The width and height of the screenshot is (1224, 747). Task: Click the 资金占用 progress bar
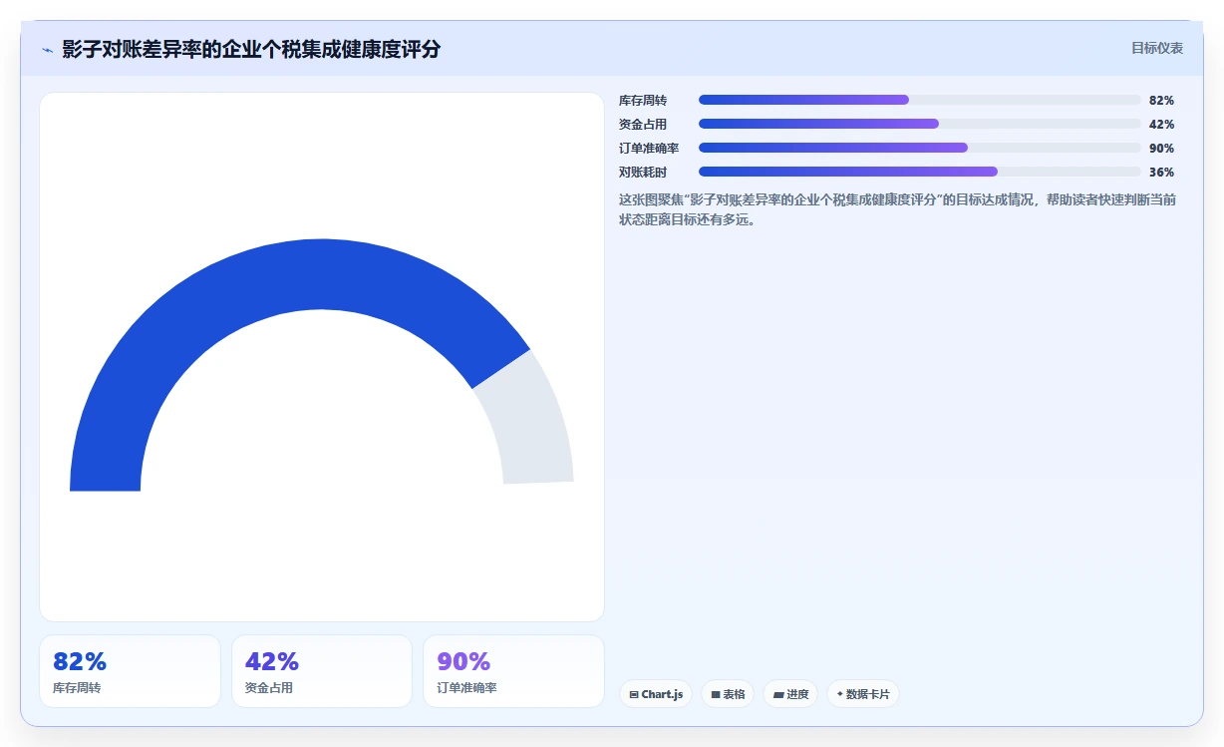click(919, 124)
